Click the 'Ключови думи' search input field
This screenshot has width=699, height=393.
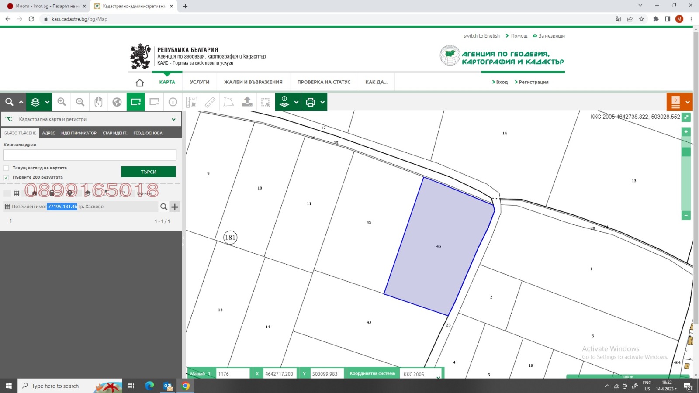click(90, 155)
